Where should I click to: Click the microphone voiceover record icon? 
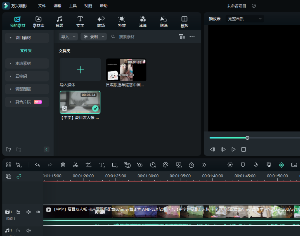[256, 165]
